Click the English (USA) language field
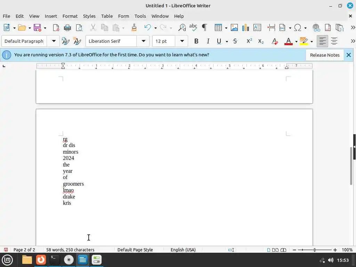The width and height of the screenshot is (356, 267). [183, 250]
